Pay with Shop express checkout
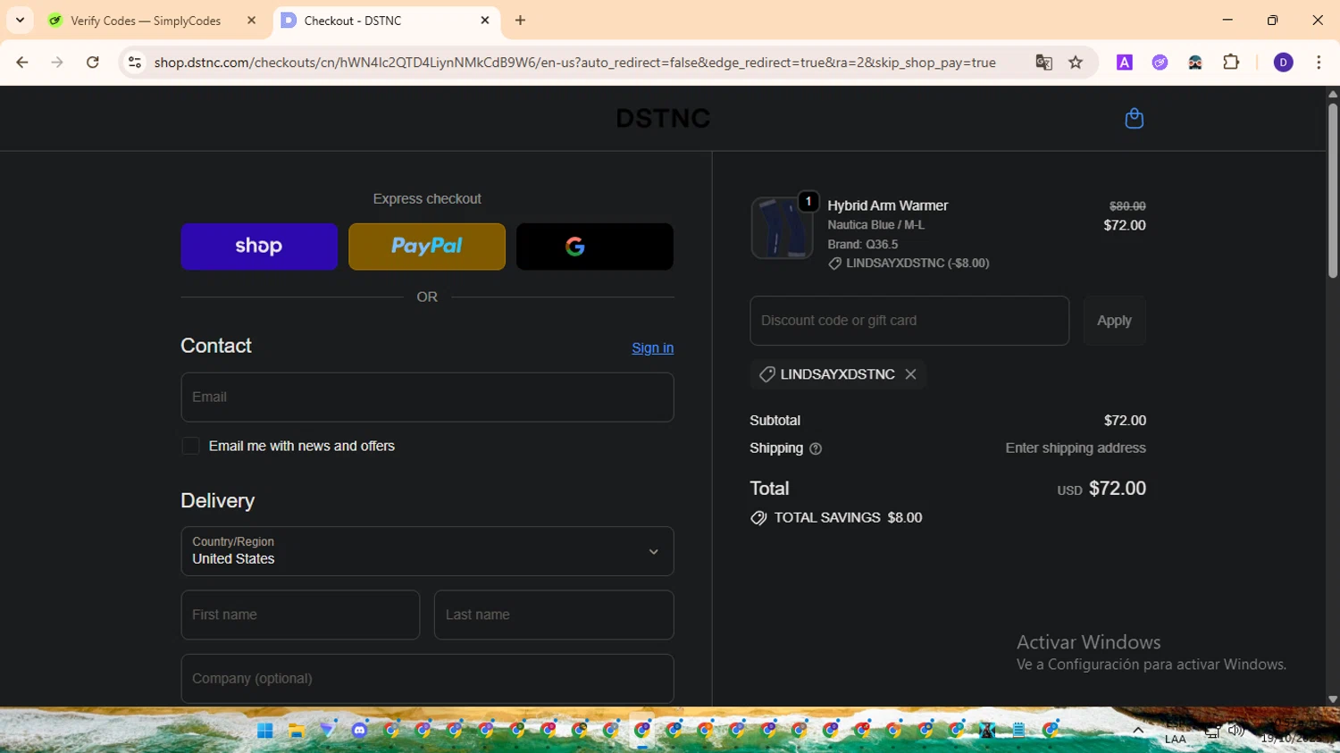Screen dimensions: 1340x753 [x=259, y=247]
